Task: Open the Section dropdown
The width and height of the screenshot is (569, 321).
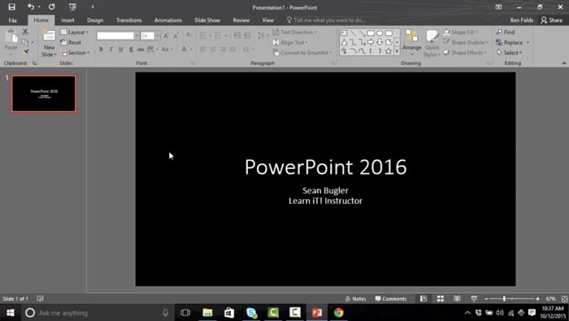Action: click(x=75, y=53)
